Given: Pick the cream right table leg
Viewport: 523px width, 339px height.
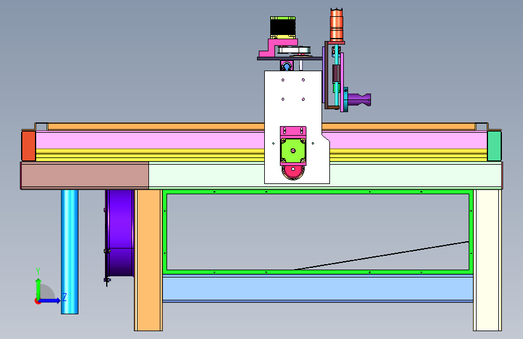Looking at the screenshot, I should coord(487,260).
